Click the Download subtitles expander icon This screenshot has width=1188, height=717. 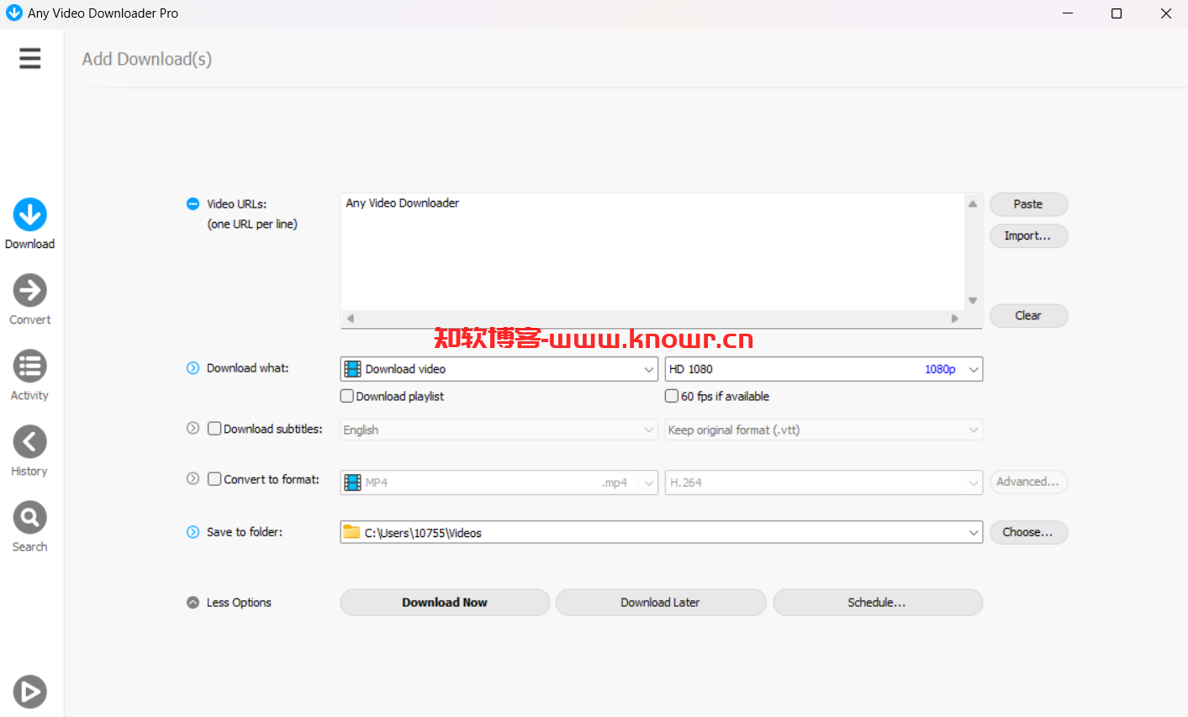[193, 429]
